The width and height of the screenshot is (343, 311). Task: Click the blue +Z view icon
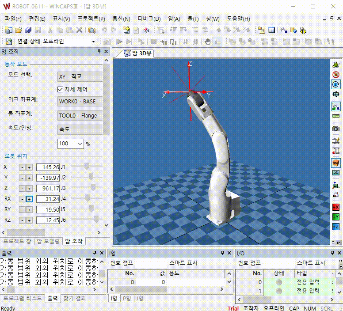tap(336, 227)
